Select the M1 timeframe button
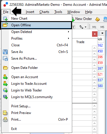The image size is (107, 134). point(94,27)
